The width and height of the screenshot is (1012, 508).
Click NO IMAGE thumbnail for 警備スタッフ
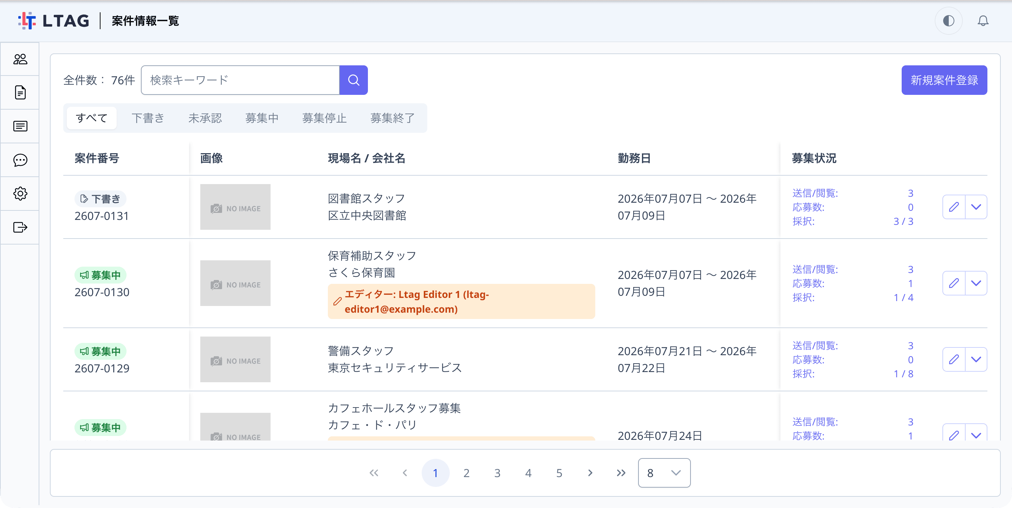tap(235, 359)
